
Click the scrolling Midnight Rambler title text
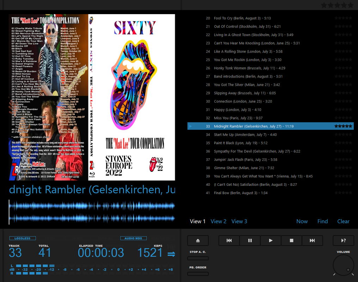(92, 190)
